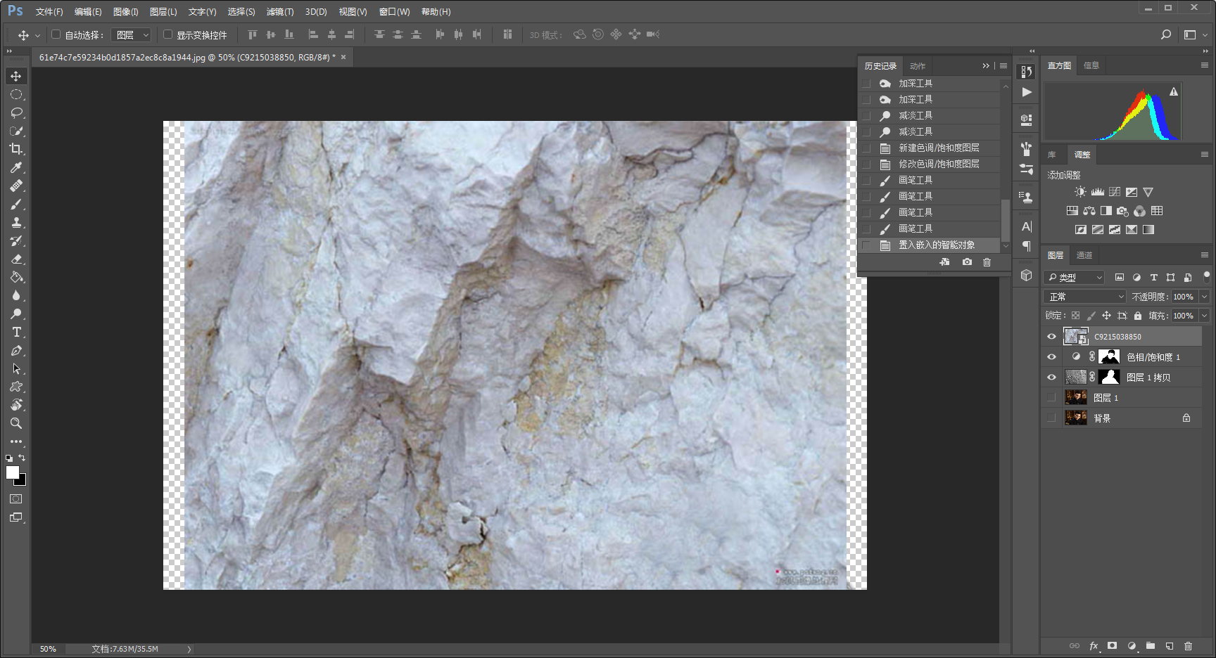
Task: Select the Paint Bucket tool
Action: coord(16,277)
